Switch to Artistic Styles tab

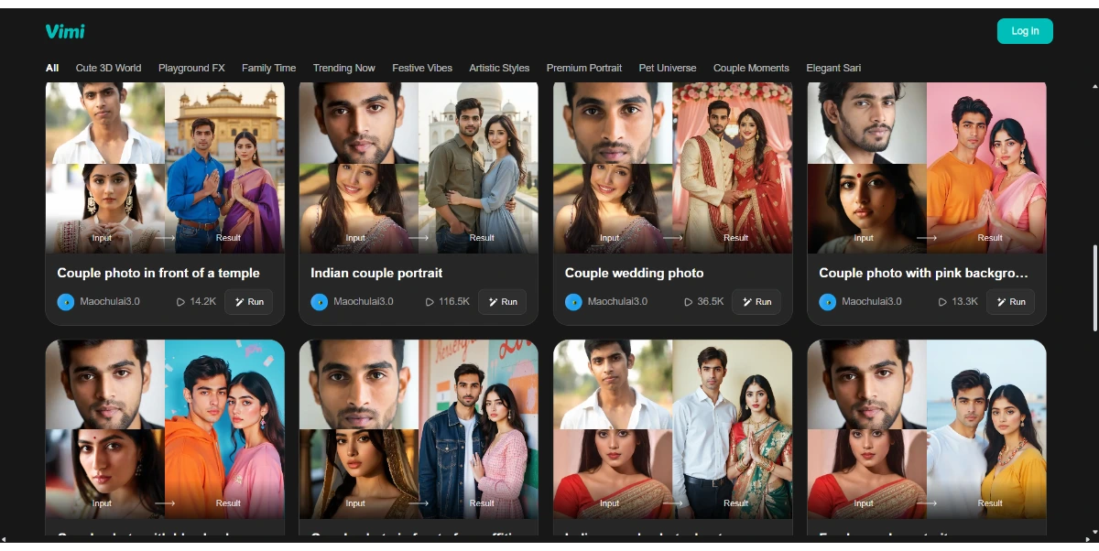pos(499,68)
